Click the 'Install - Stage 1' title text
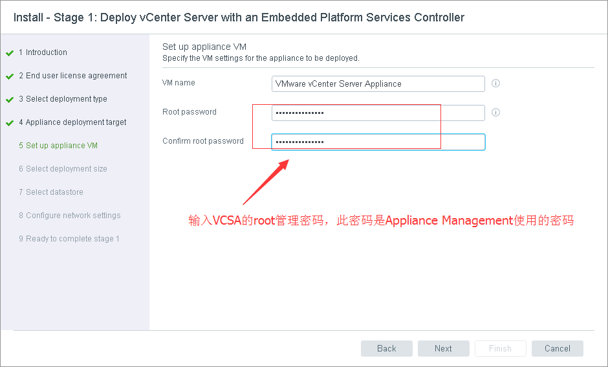The image size is (608, 367). click(x=239, y=17)
